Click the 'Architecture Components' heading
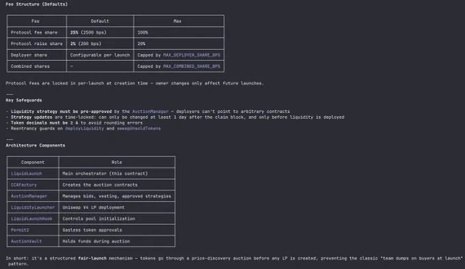The height and width of the screenshot is (269, 465). (x=36, y=145)
